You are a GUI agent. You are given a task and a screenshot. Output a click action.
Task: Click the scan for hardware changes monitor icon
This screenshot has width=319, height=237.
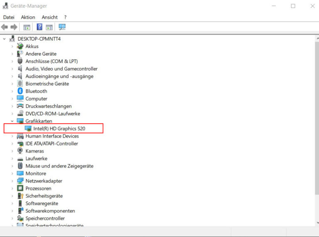pyautogui.click(x=62, y=27)
